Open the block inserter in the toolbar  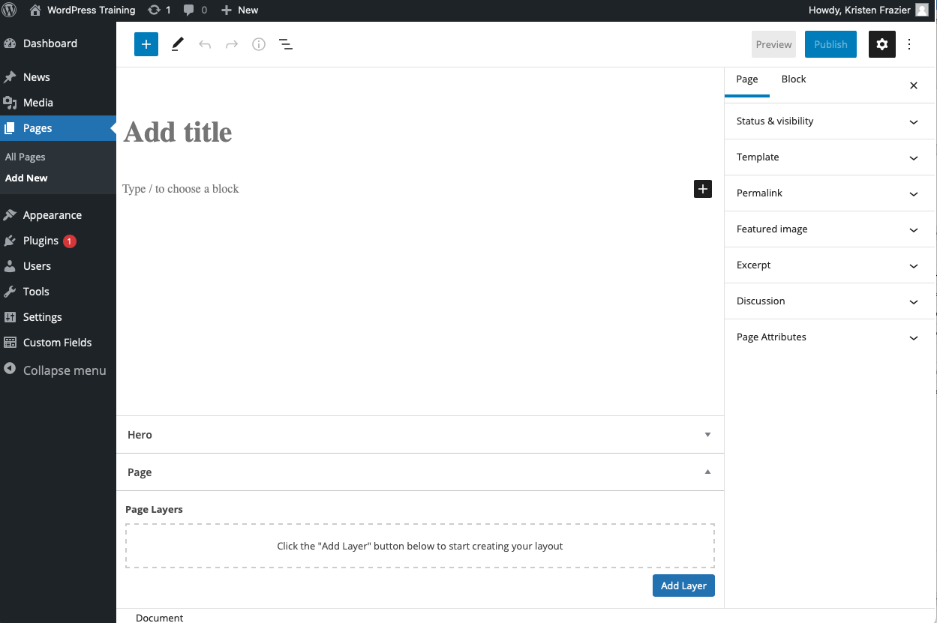pos(146,44)
